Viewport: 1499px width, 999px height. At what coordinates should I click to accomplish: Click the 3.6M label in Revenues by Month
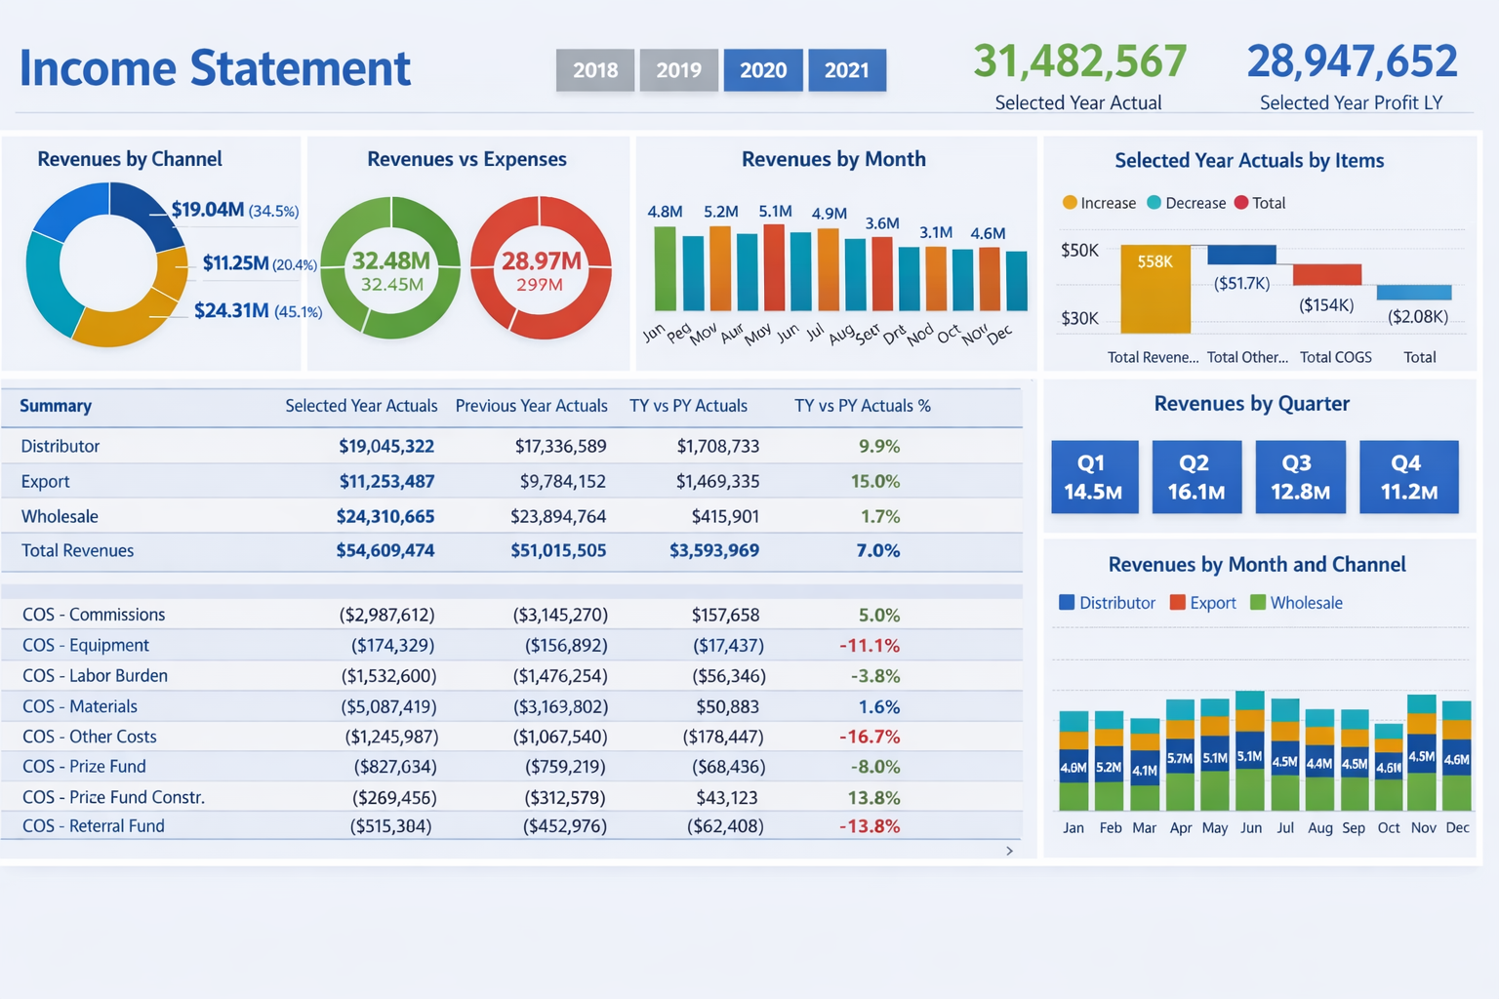(882, 223)
